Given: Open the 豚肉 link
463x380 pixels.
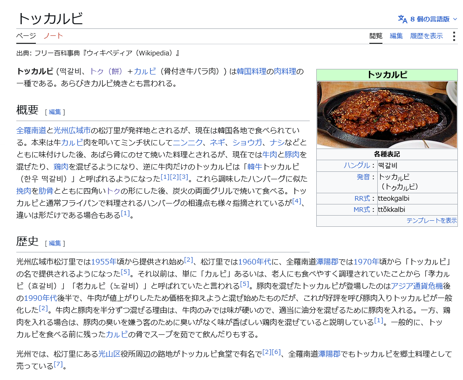Looking at the screenshot, I should (292, 155).
